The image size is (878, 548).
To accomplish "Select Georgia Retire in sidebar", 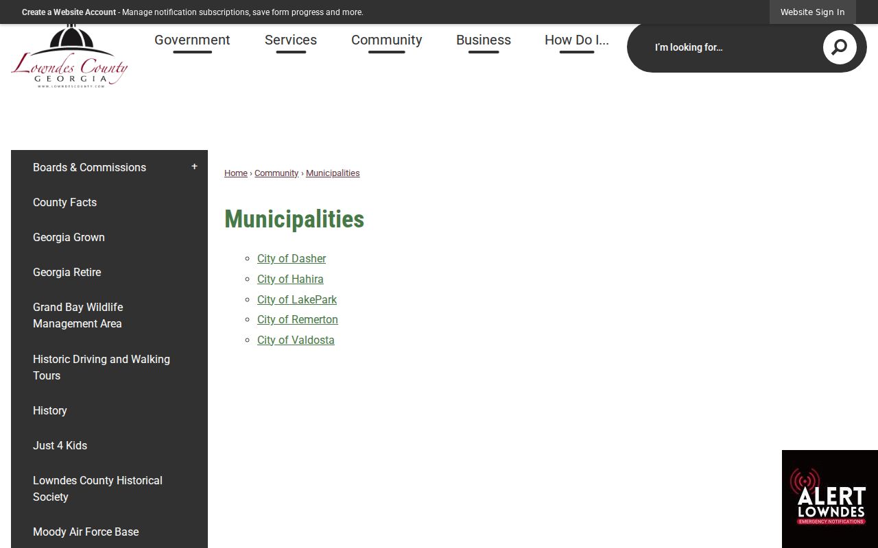I will (x=67, y=273).
